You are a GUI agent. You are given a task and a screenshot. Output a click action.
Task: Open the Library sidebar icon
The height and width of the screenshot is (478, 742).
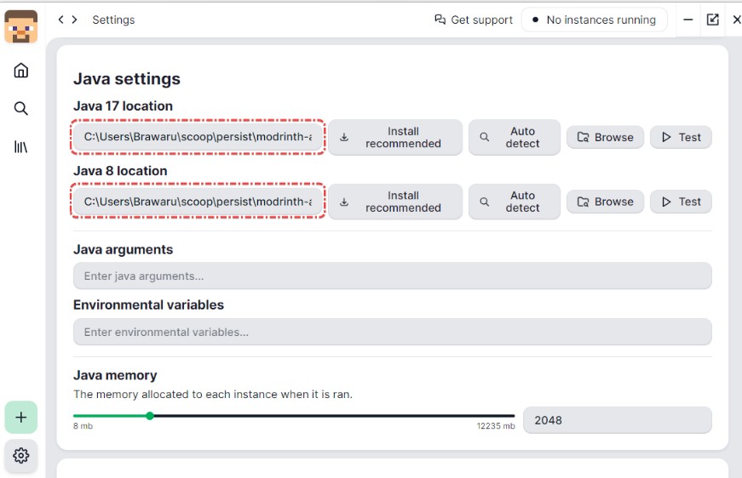point(20,147)
